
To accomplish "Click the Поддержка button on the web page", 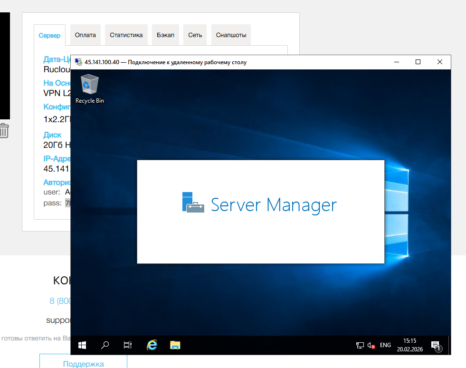I will coord(83,361).
